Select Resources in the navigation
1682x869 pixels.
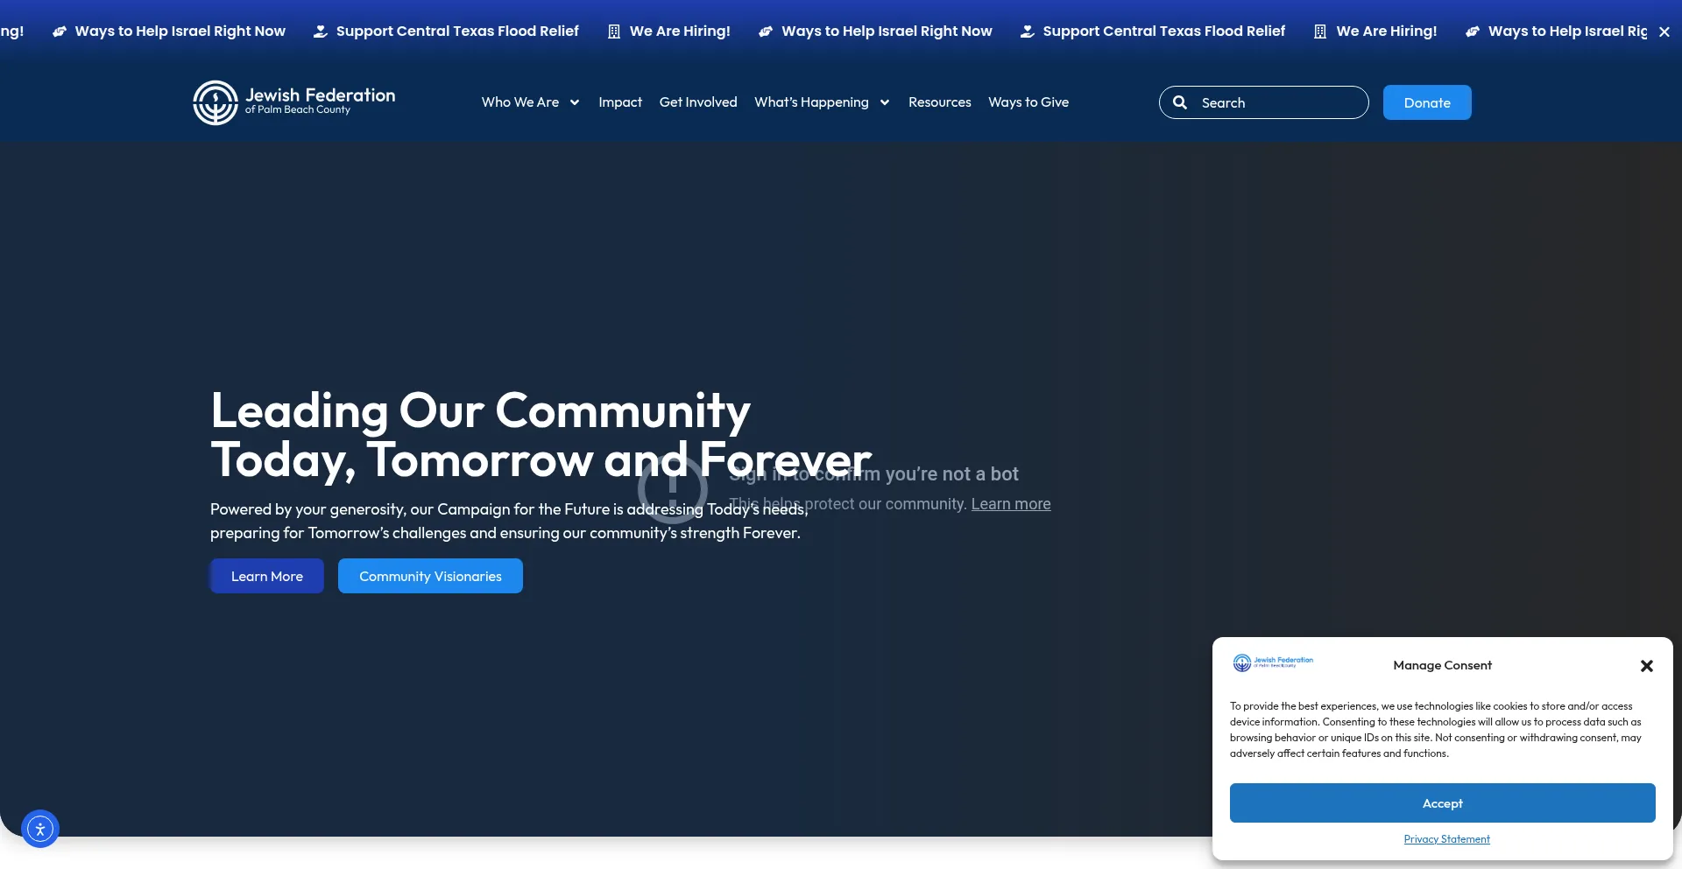point(940,102)
